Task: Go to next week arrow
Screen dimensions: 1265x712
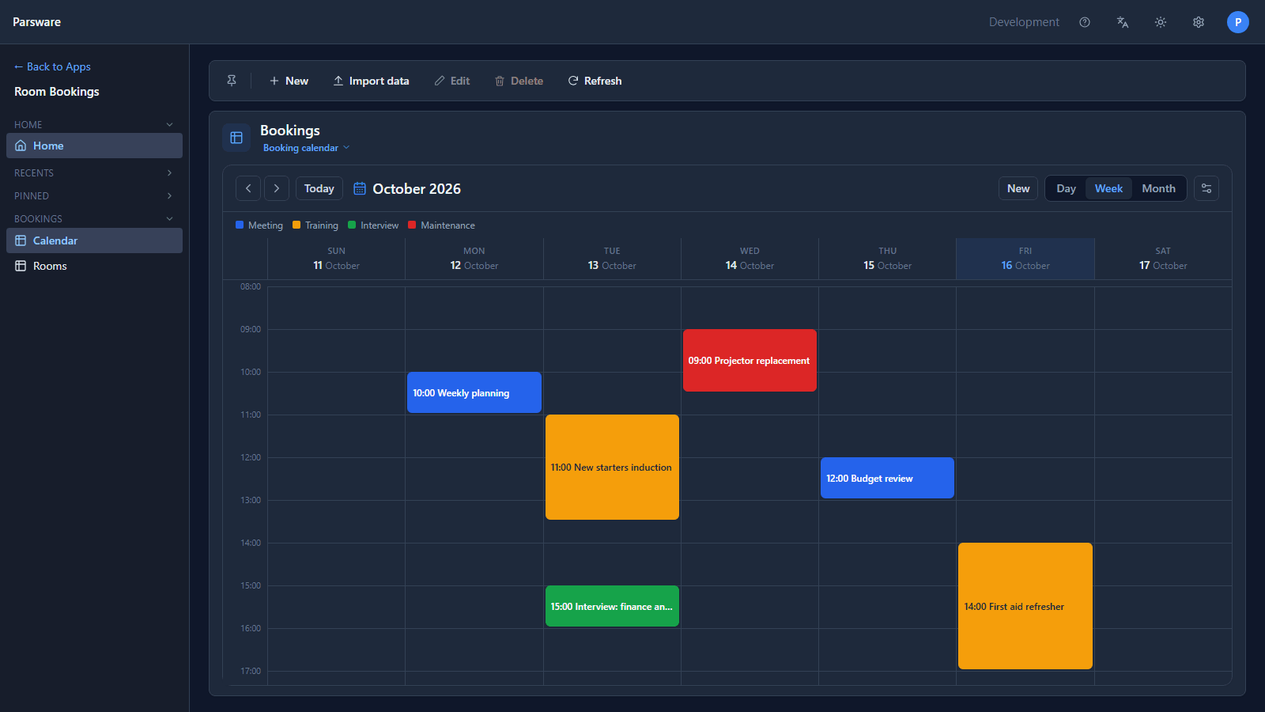Action: point(277,188)
